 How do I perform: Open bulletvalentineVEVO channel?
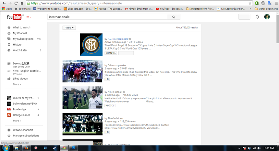click(25, 103)
